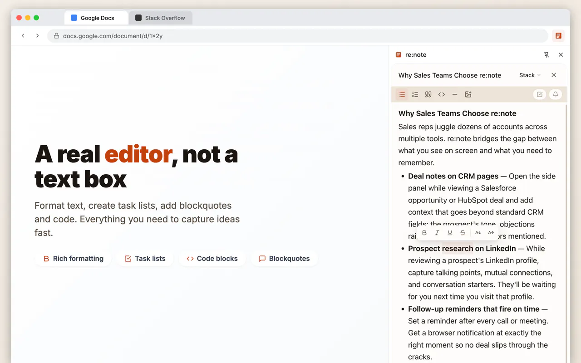Set a reminder with the bell icon
The height and width of the screenshot is (363, 581).
[x=556, y=94]
